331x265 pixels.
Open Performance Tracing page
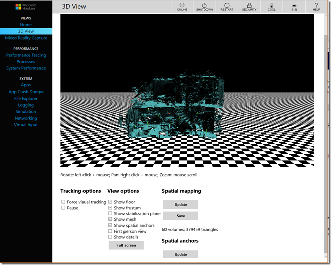[x=26, y=55]
